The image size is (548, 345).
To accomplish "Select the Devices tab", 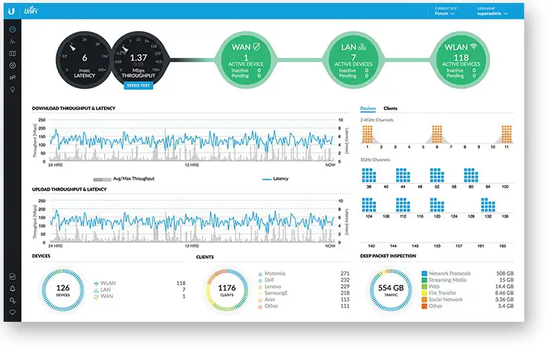I will [x=368, y=108].
